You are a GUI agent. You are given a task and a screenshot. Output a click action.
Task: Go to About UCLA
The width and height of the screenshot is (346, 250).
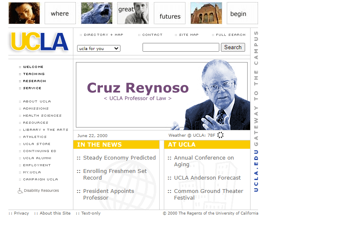click(35, 102)
